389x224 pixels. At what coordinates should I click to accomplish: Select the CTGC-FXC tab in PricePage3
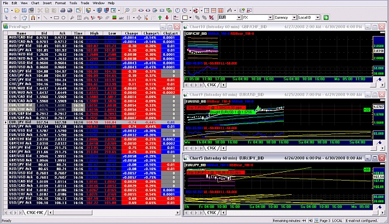[35, 213]
